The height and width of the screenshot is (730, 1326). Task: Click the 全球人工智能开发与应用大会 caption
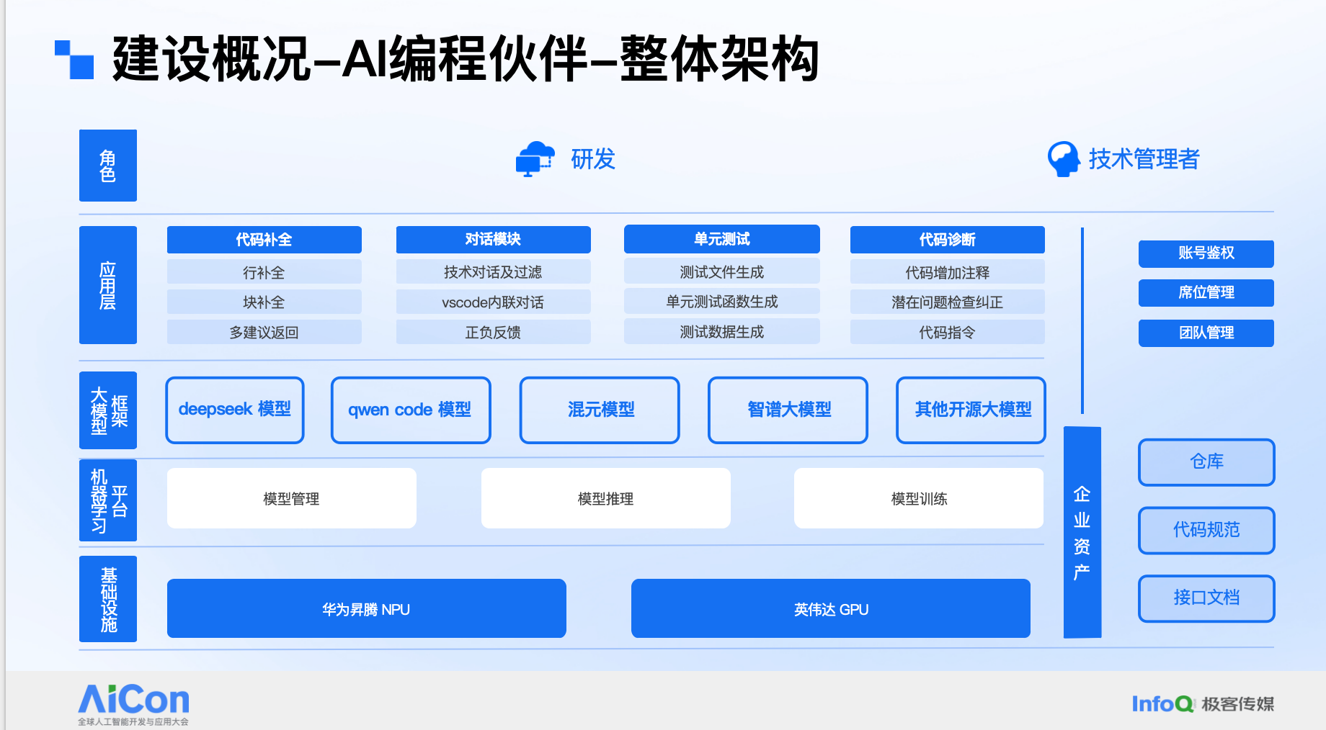[133, 721]
